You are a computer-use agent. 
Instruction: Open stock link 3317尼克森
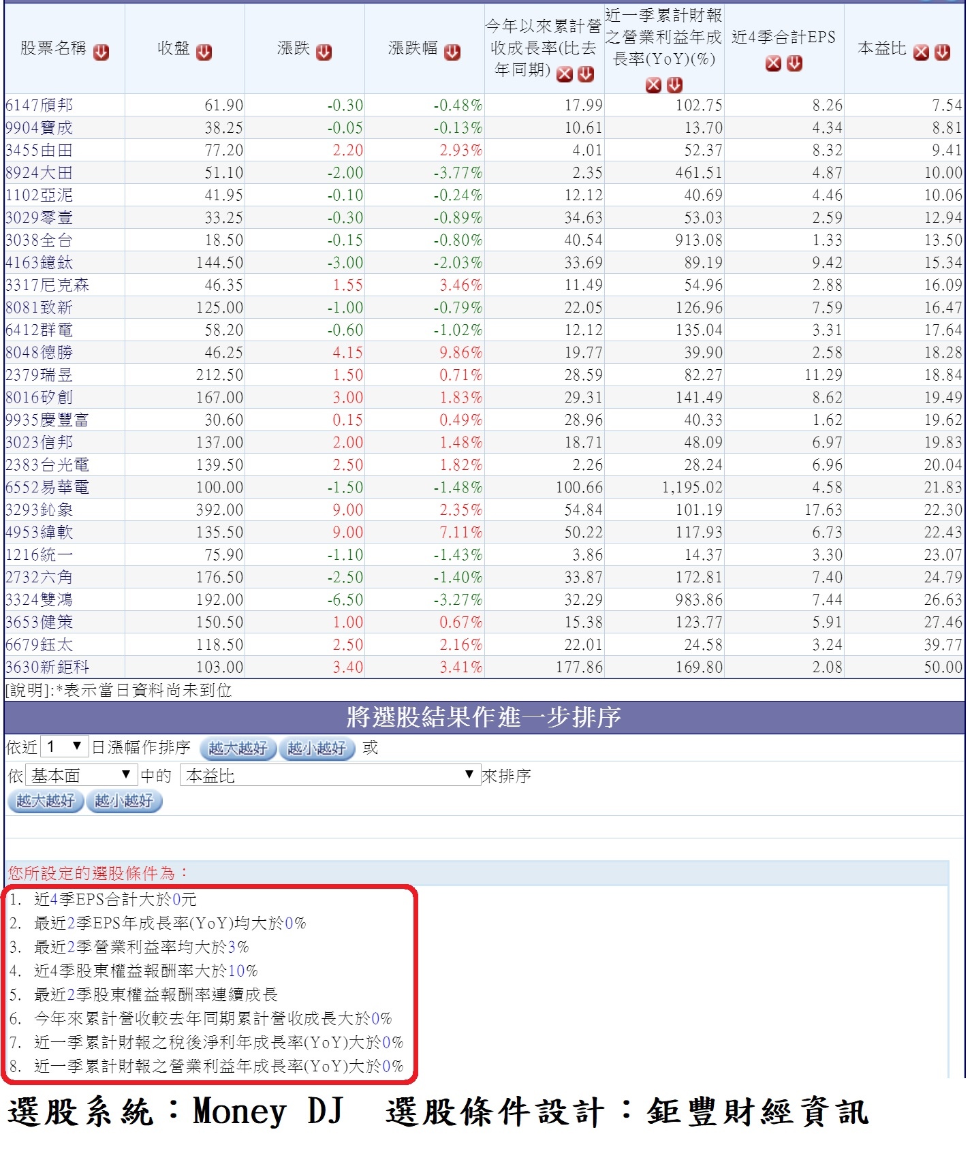coord(48,285)
